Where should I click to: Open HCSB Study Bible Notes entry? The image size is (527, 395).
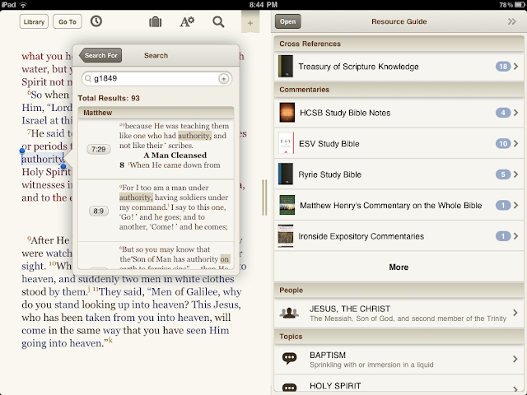[399, 113]
